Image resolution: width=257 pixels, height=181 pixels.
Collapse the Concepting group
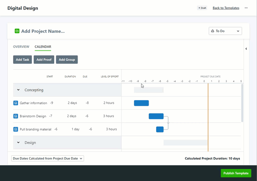[x=18, y=90]
